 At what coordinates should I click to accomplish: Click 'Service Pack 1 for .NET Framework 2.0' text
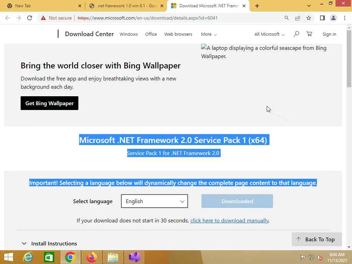click(x=173, y=153)
